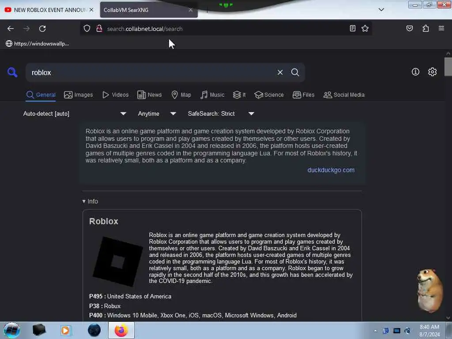Switch to Music search category

tap(212, 95)
